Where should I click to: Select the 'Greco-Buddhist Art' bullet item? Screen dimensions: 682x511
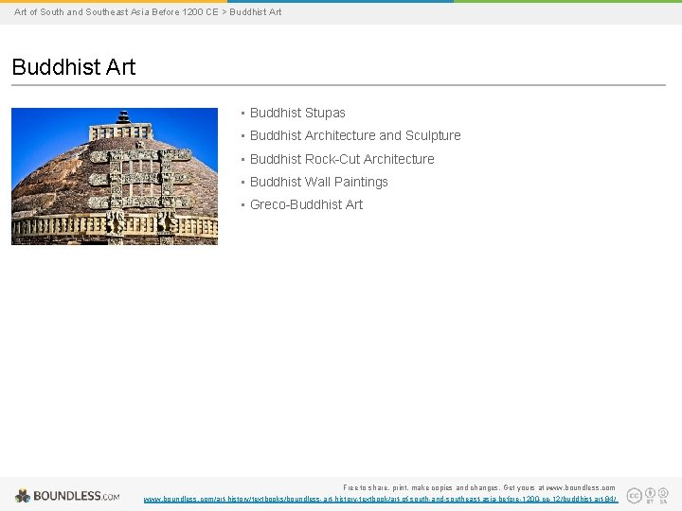click(306, 204)
